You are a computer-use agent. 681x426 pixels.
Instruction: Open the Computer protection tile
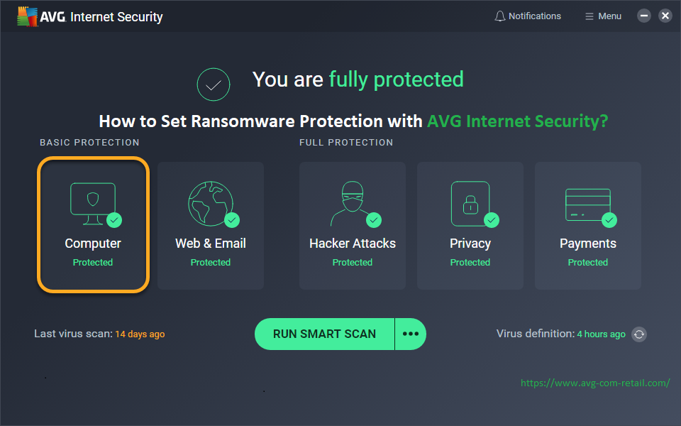[93, 225]
